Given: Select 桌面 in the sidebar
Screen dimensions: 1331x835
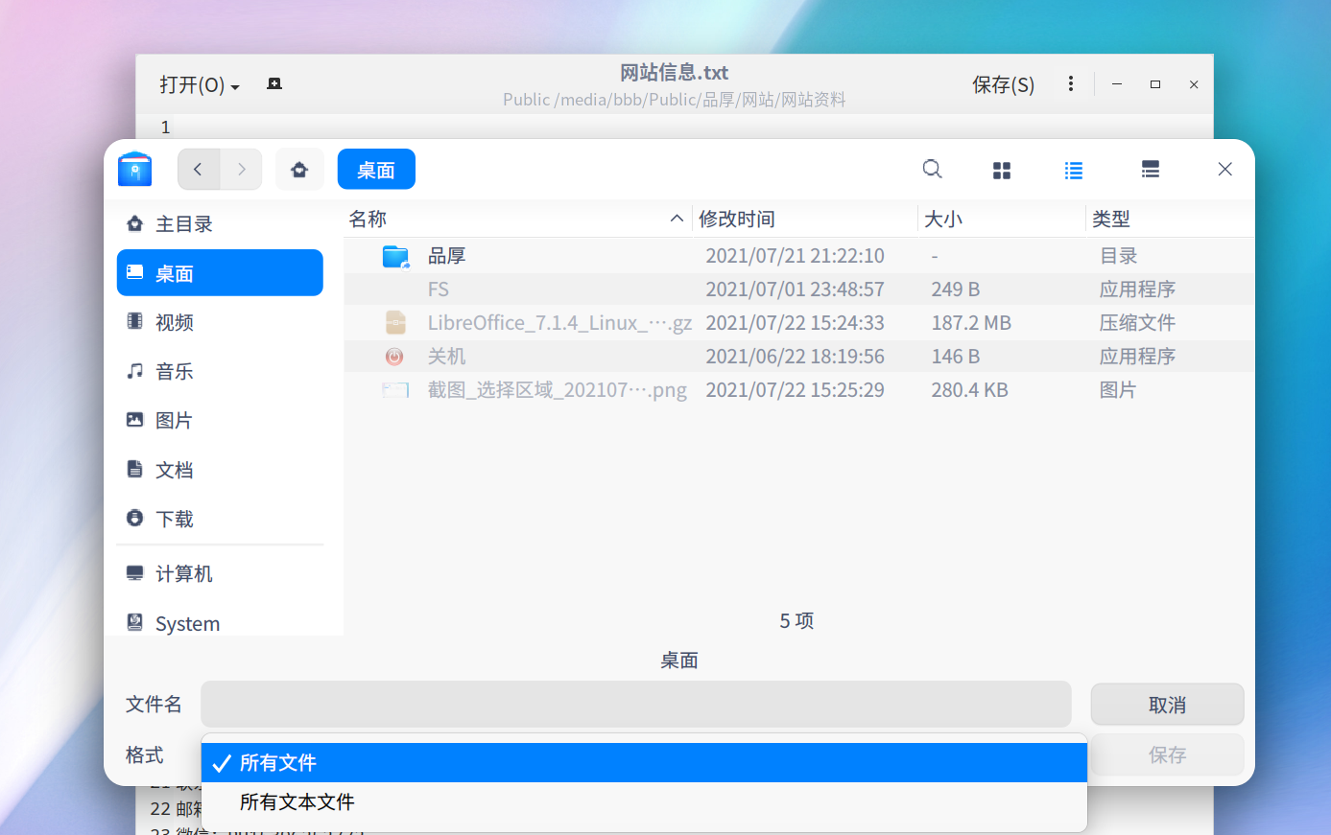Looking at the screenshot, I should coord(220,273).
